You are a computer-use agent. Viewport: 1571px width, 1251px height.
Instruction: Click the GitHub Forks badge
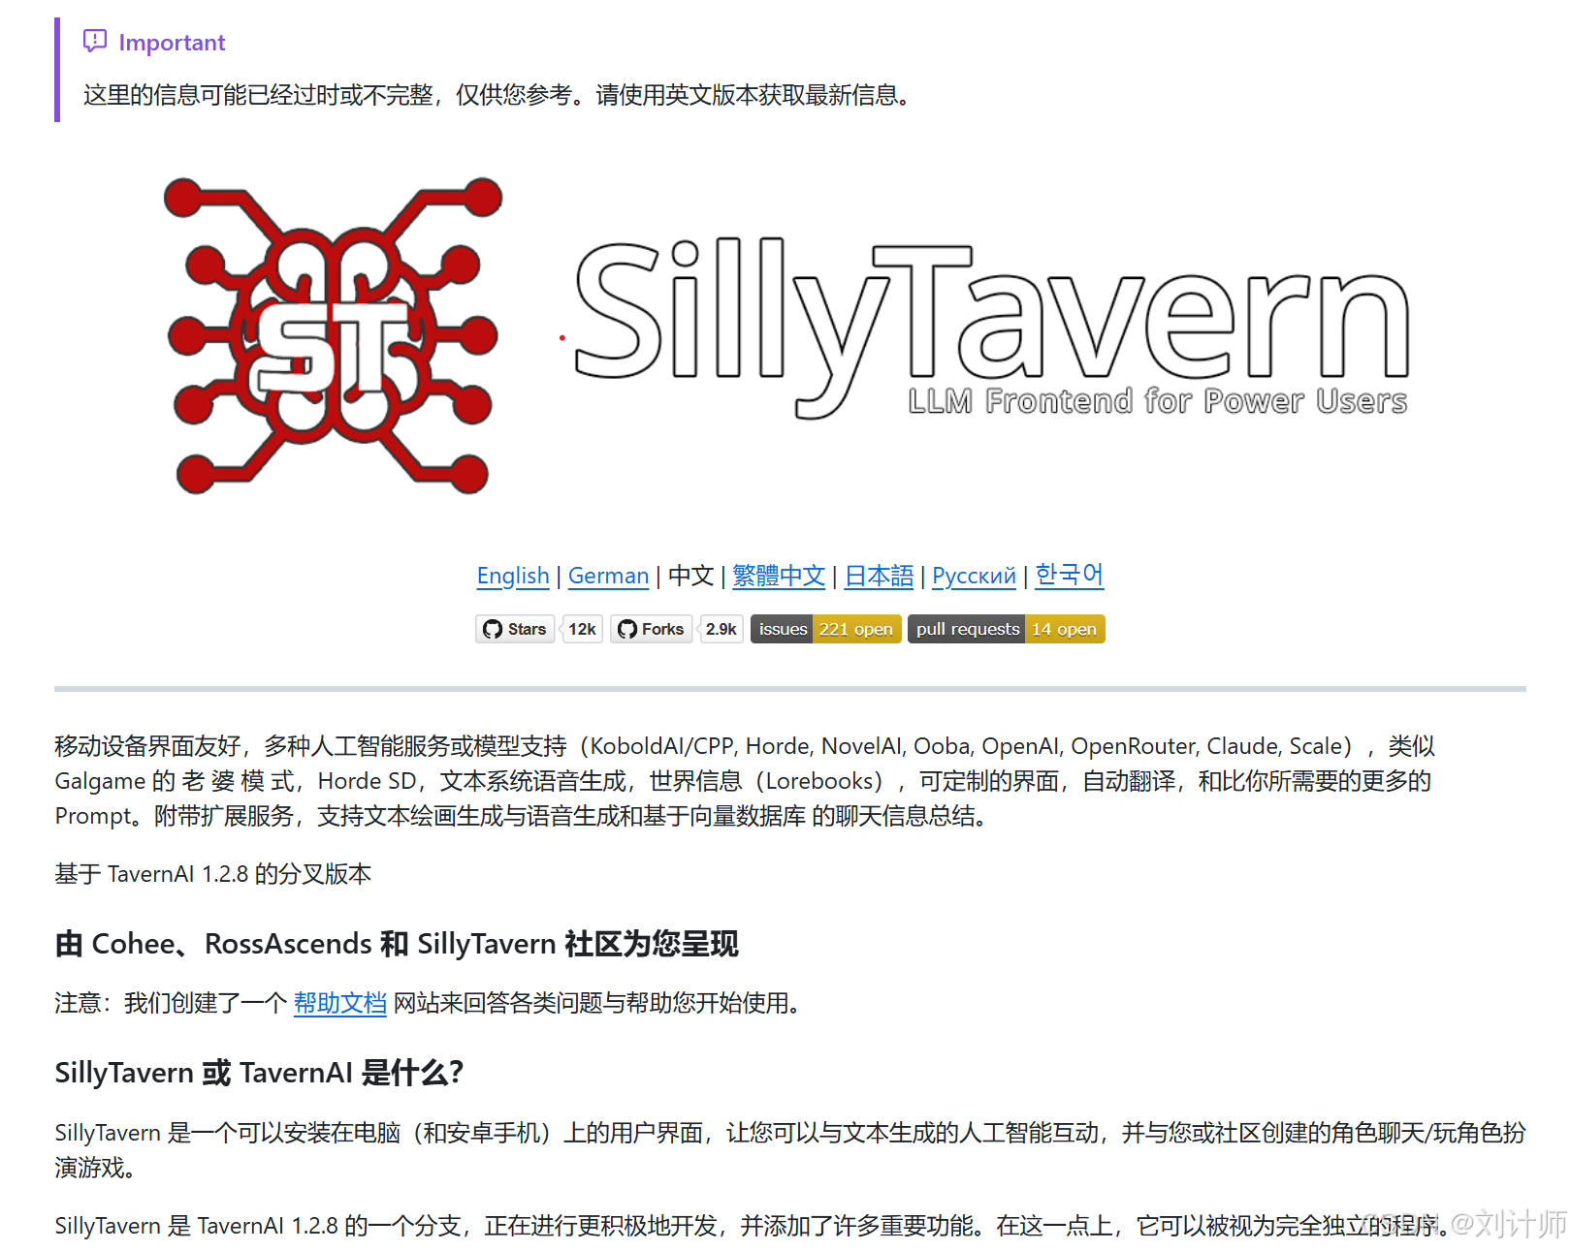coord(652,629)
